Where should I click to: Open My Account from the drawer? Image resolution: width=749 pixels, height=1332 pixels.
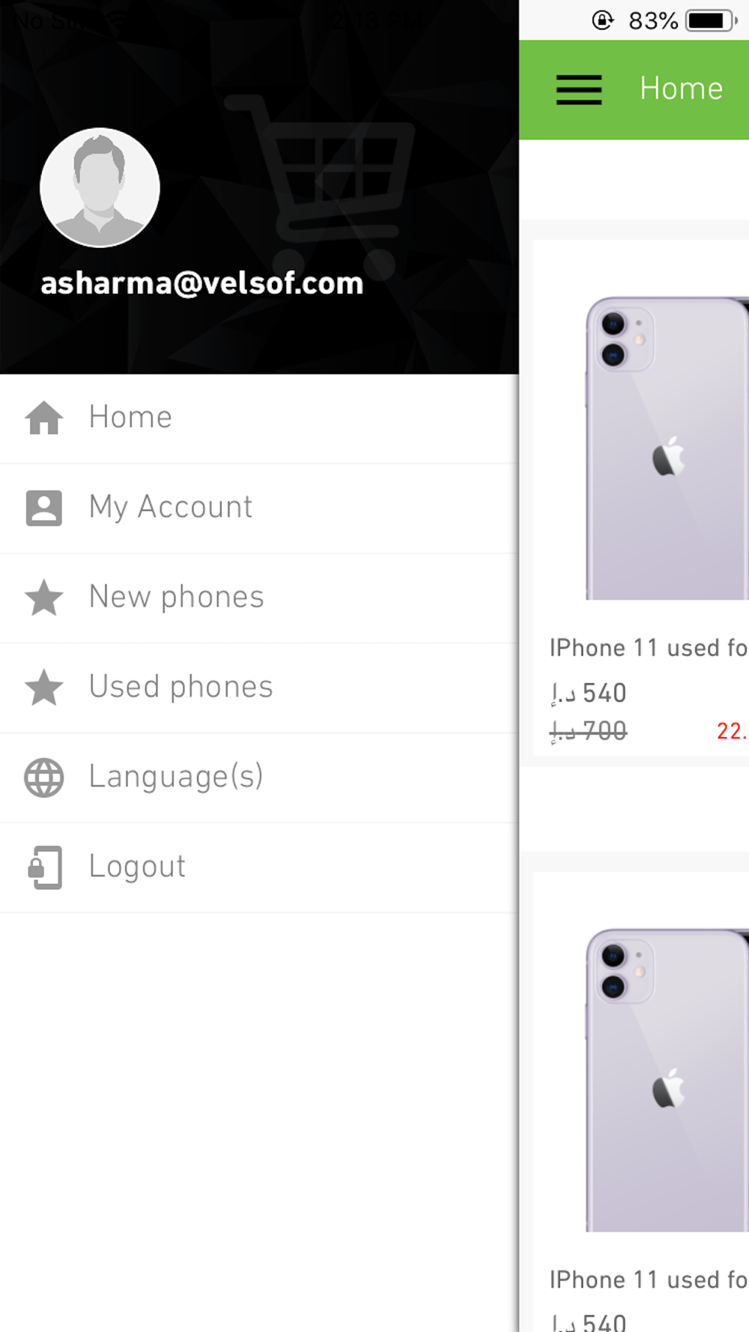[x=259, y=508]
